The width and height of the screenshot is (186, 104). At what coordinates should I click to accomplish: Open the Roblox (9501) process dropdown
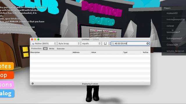[44, 44]
